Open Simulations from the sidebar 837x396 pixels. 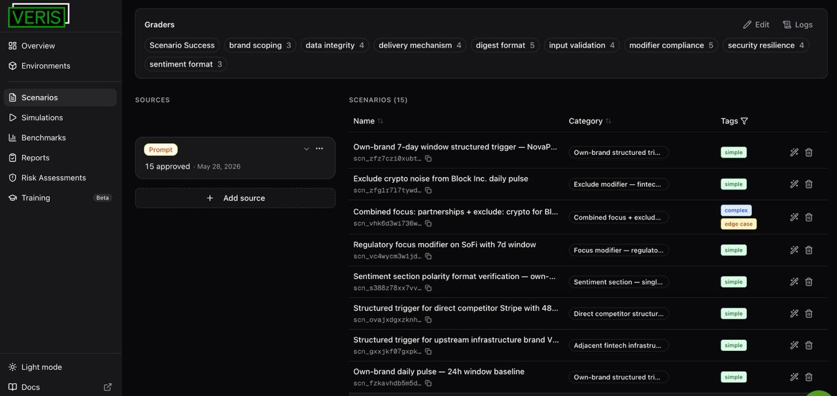tap(60, 118)
